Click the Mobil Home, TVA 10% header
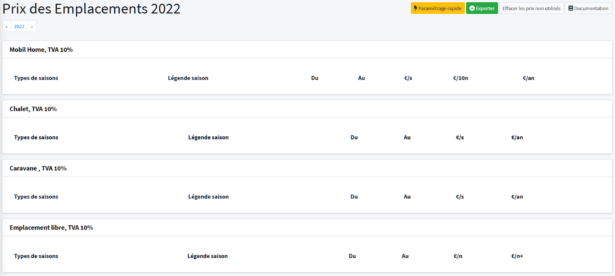 click(41, 50)
